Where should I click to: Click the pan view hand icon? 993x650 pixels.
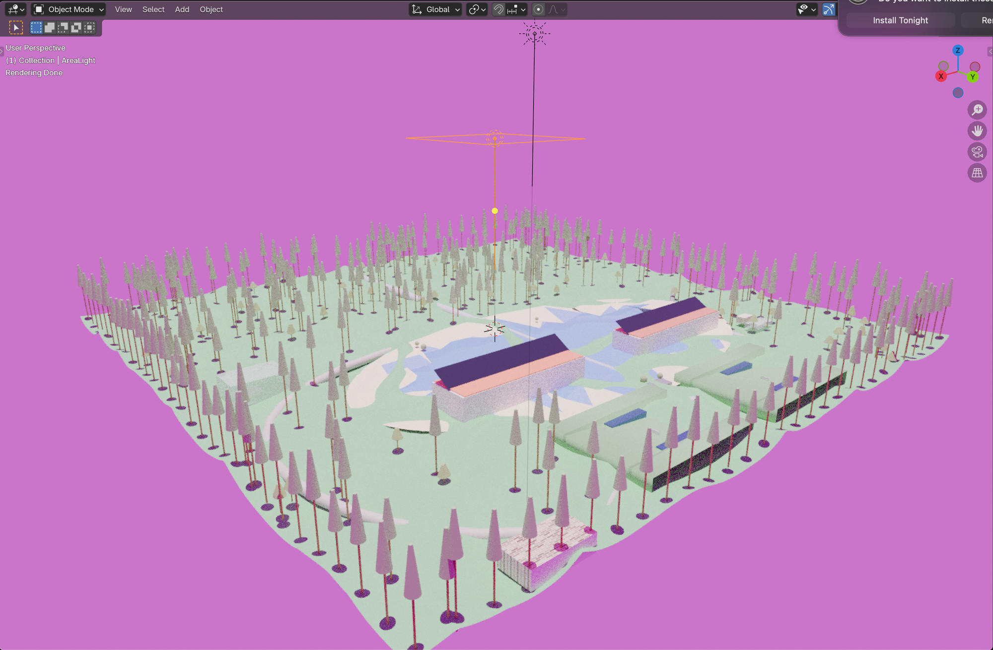point(977,131)
